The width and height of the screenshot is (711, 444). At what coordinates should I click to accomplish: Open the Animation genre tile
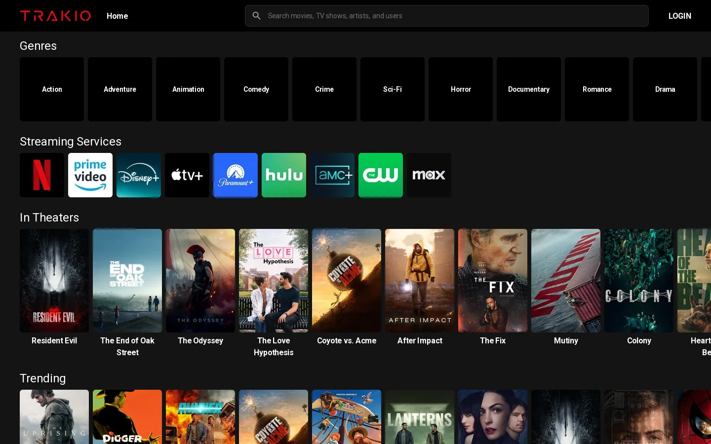point(188,89)
